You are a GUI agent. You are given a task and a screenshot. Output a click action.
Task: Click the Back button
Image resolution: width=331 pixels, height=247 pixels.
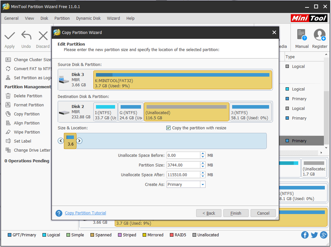(x=208, y=213)
